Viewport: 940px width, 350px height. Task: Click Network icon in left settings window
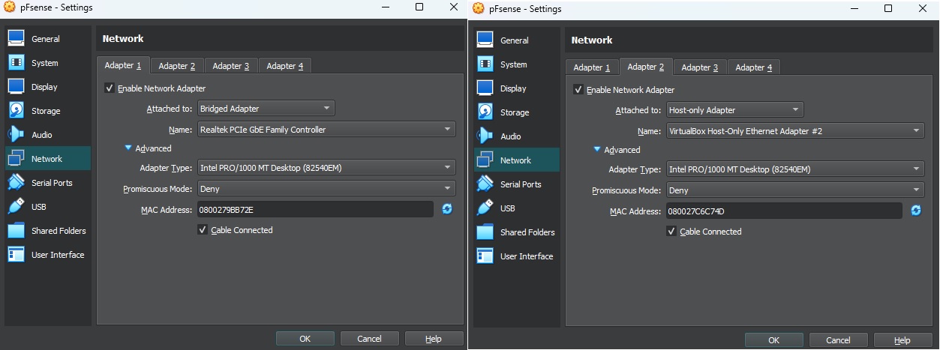coord(17,158)
